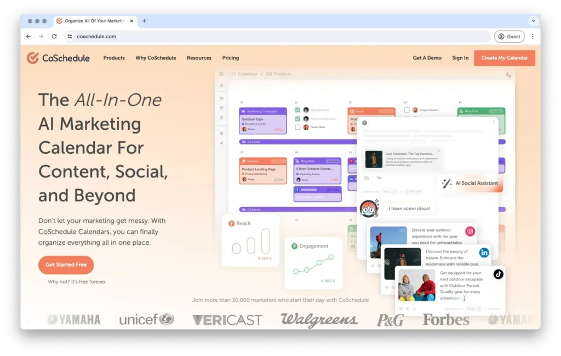Focus the coschedule.com address bar
Viewport: 561px width, 356px height.
tap(277, 37)
